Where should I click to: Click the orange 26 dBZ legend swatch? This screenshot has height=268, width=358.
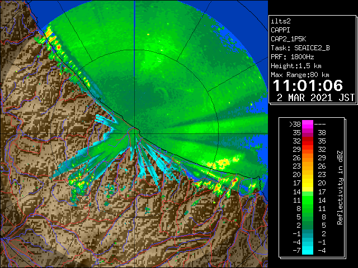308,158
